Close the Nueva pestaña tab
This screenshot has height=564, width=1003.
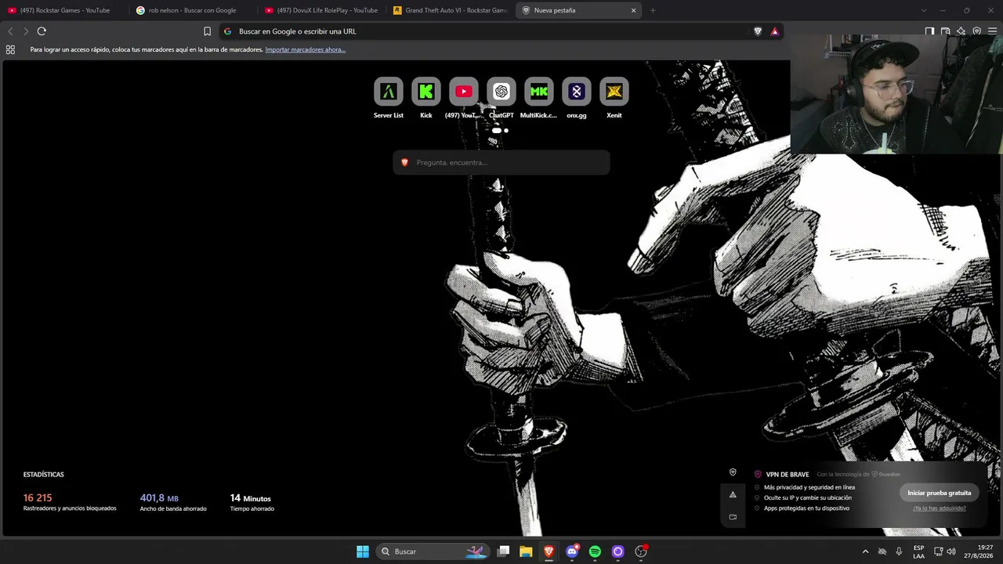[633, 10]
